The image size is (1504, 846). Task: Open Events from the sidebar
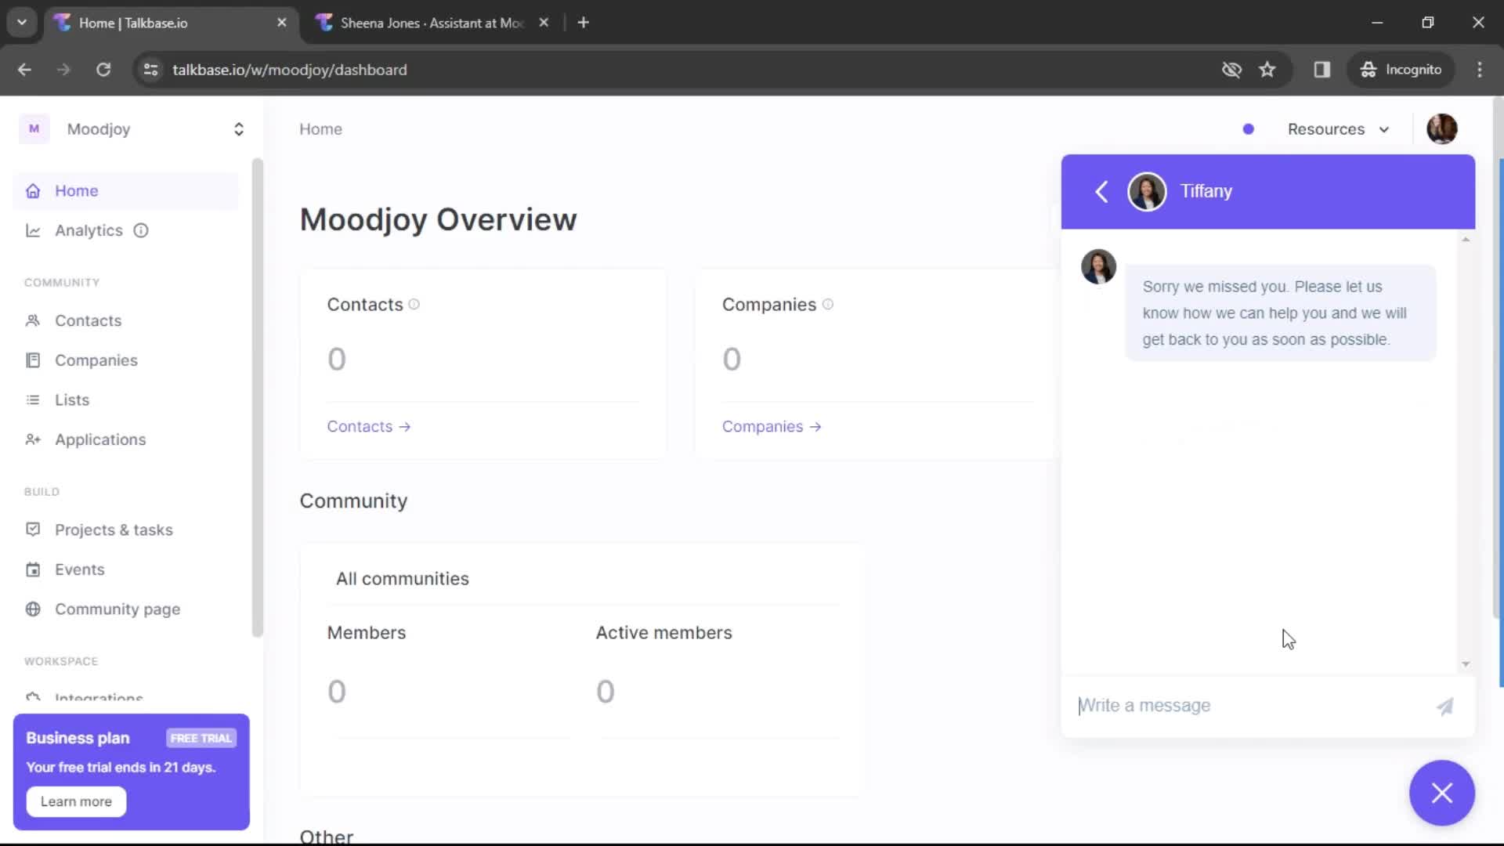80,569
